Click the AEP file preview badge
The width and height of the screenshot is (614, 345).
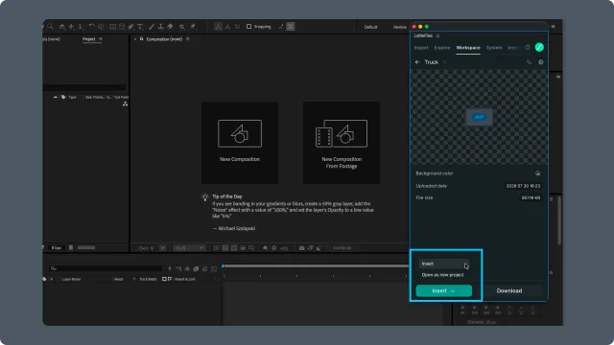479,117
